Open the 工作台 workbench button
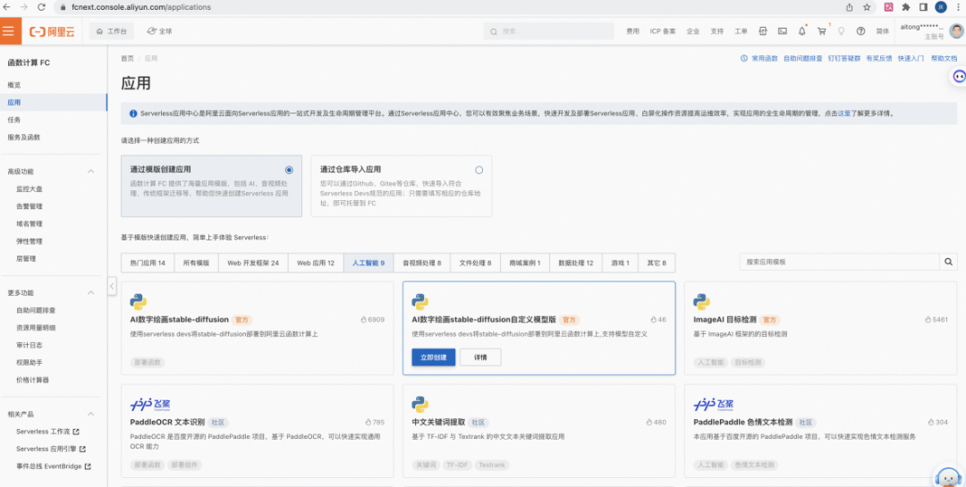 pyautogui.click(x=112, y=31)
